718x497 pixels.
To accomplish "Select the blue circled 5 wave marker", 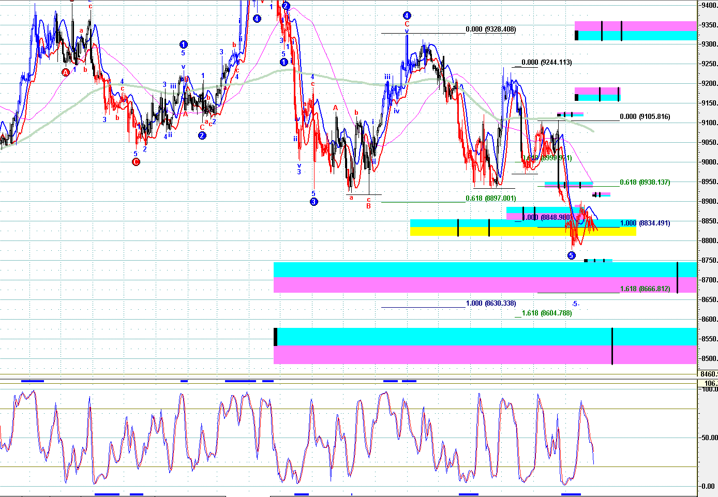I will coord(571,255).
